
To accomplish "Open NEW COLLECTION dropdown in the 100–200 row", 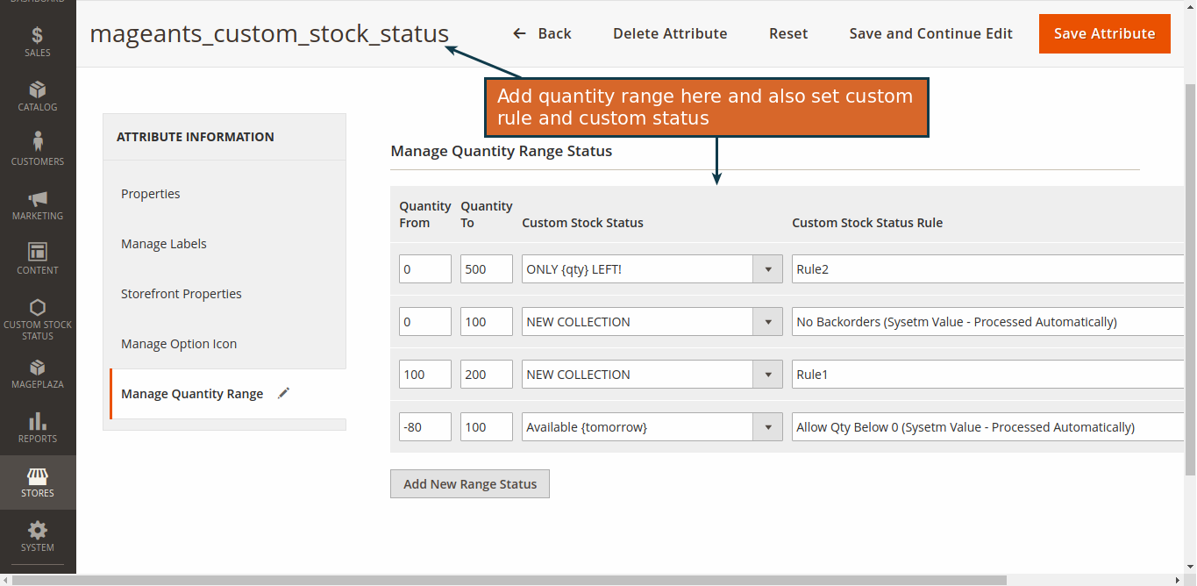I will 652,375.
